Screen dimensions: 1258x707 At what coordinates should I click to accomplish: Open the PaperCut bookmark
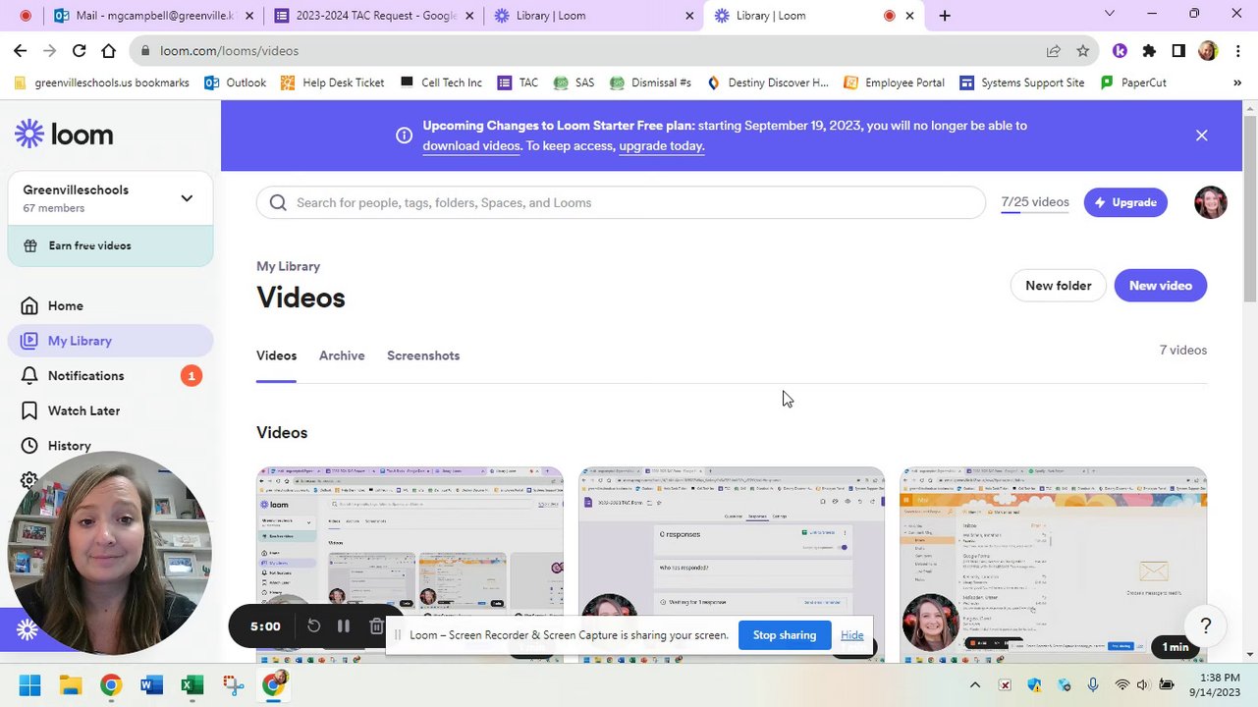(x=1133, y=82)
